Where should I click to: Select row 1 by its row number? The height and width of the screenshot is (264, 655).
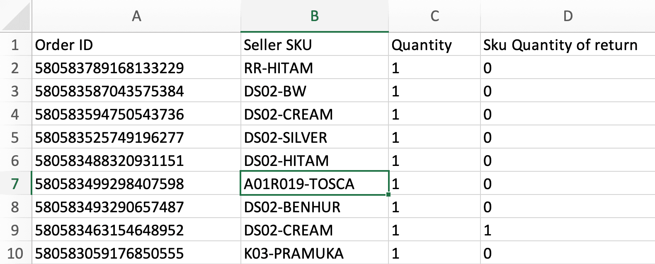tap(15, 45)
